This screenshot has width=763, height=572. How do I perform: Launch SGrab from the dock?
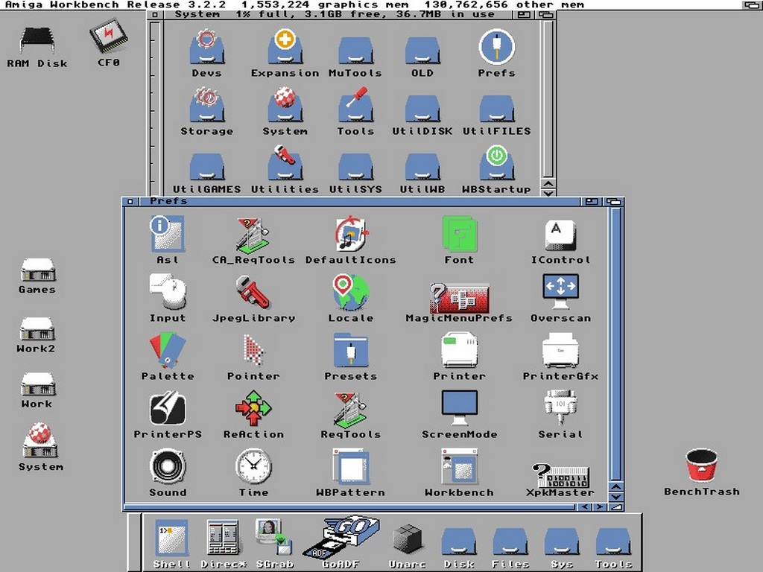274,537
